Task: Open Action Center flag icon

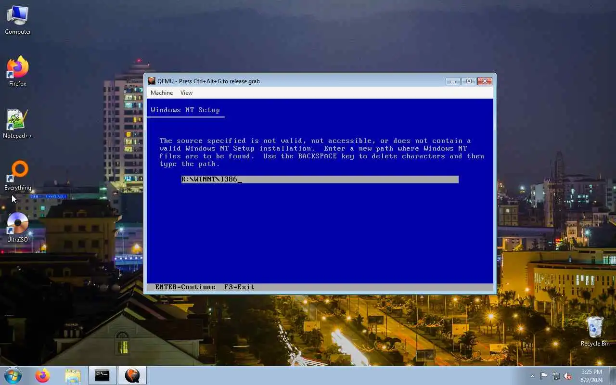Action: (x=544, y=376)
